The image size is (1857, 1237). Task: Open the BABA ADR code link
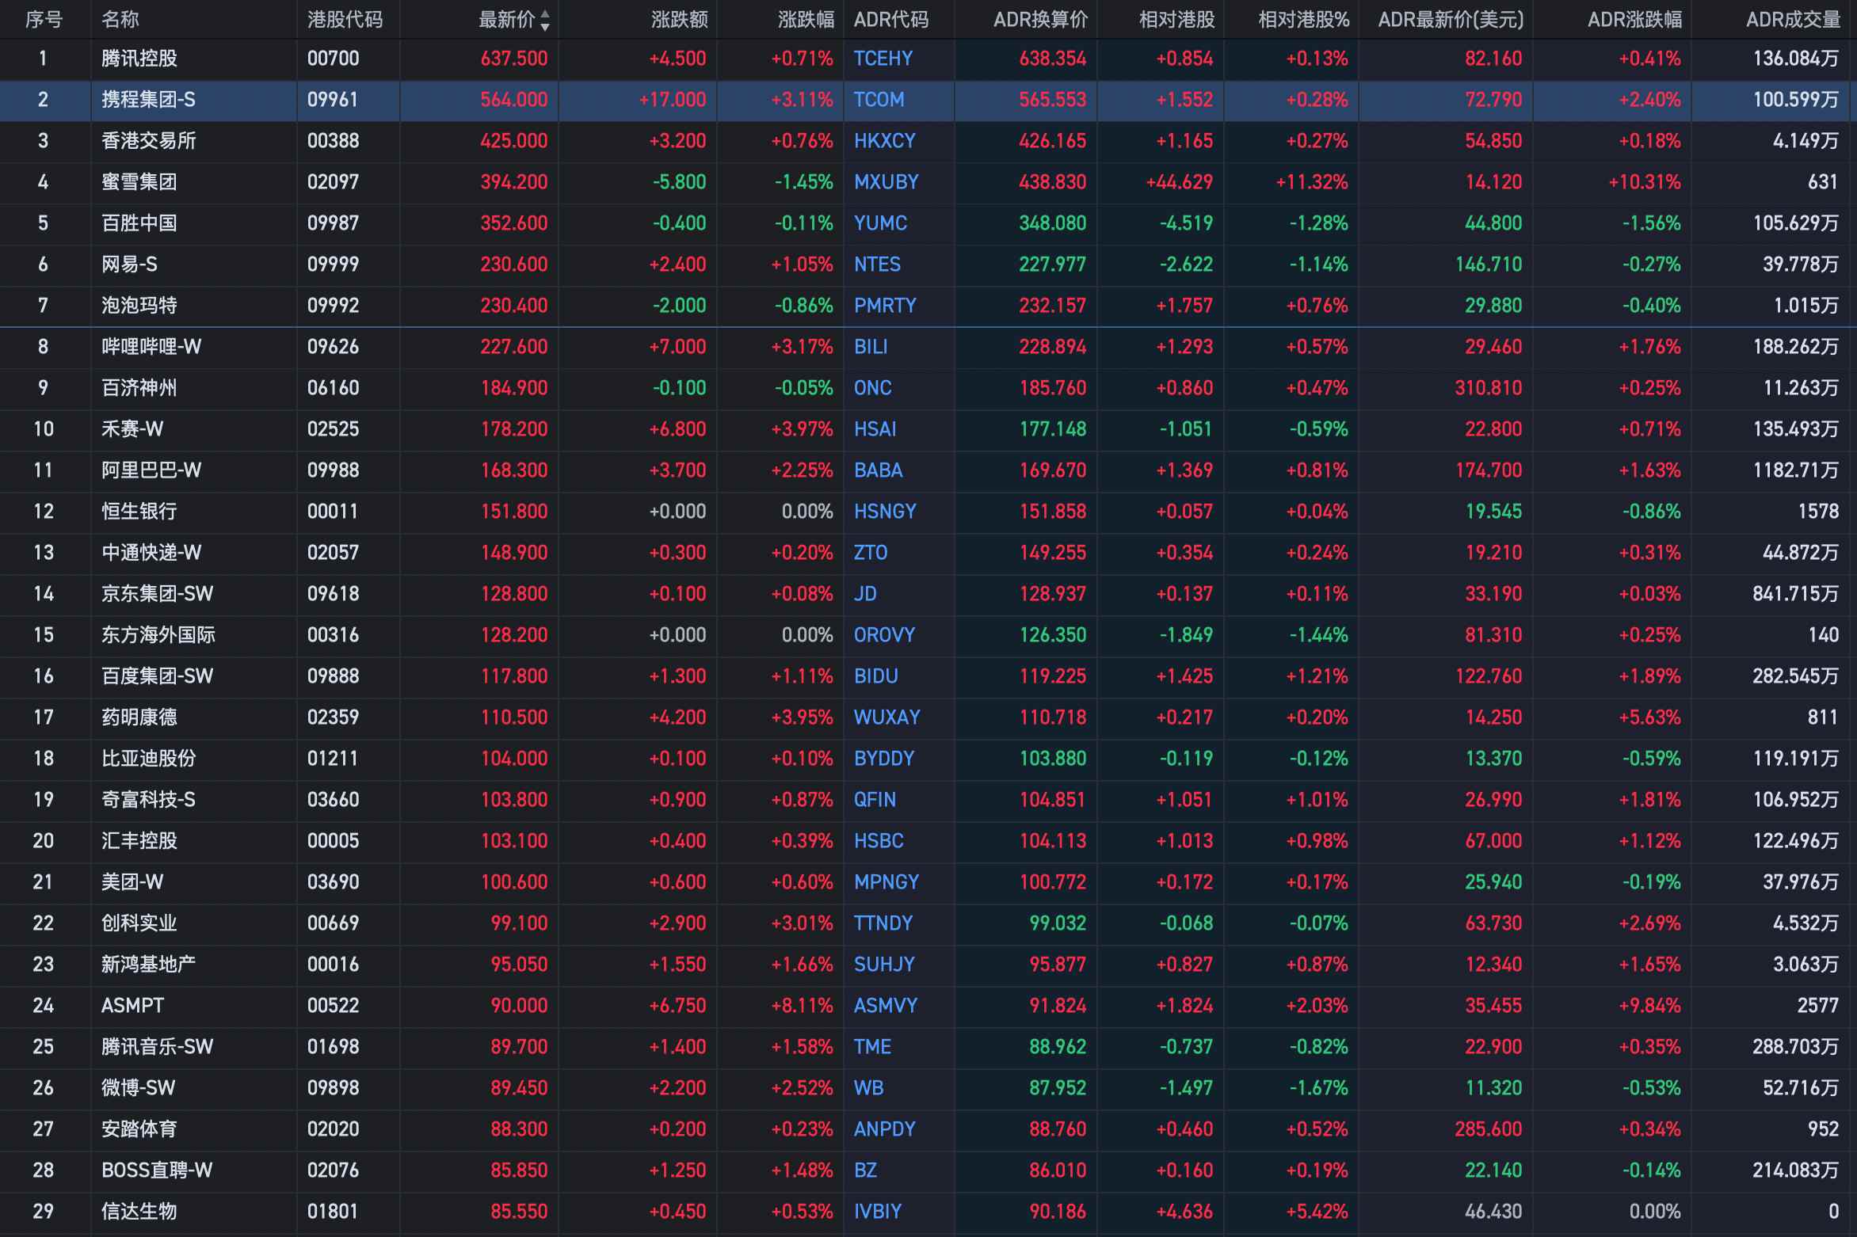(x=878, y=470)
